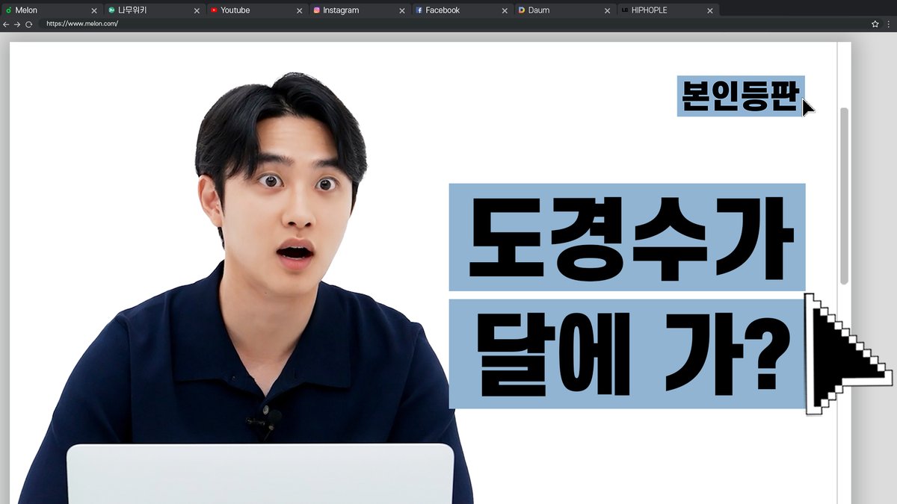The height and width of the screenshot is (504, 897).
Task: Switch to the 나무위키 tab
Action: (x=154, y=10)
